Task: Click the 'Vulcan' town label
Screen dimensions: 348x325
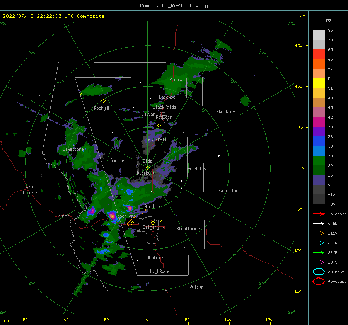Action: (197, 287)
